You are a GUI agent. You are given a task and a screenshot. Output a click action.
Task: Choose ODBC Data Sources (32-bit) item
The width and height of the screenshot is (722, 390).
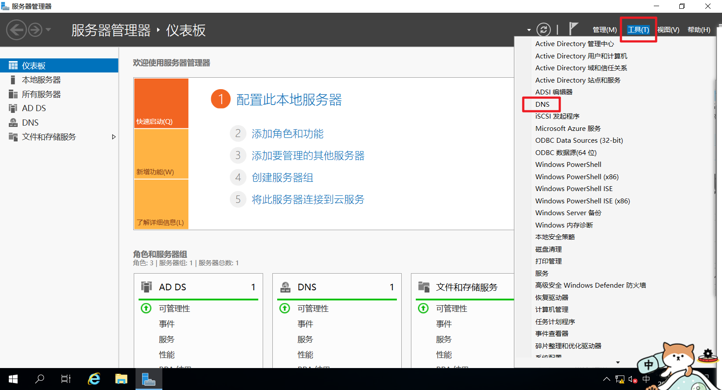pyautogui.click(x=579, y=141)
